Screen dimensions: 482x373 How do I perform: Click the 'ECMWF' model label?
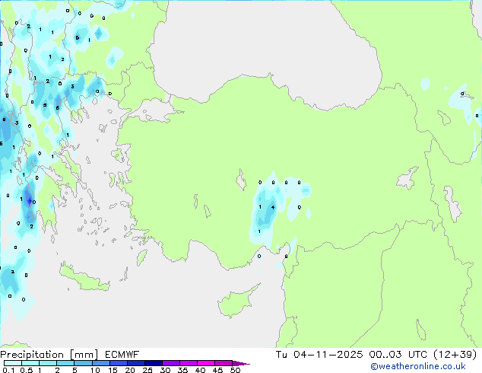(122, 355)
